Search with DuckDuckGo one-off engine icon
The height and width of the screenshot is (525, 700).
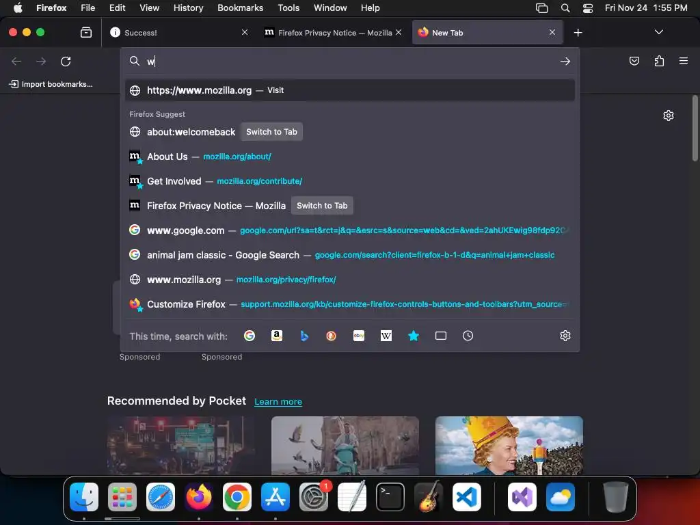click(332, 336)
